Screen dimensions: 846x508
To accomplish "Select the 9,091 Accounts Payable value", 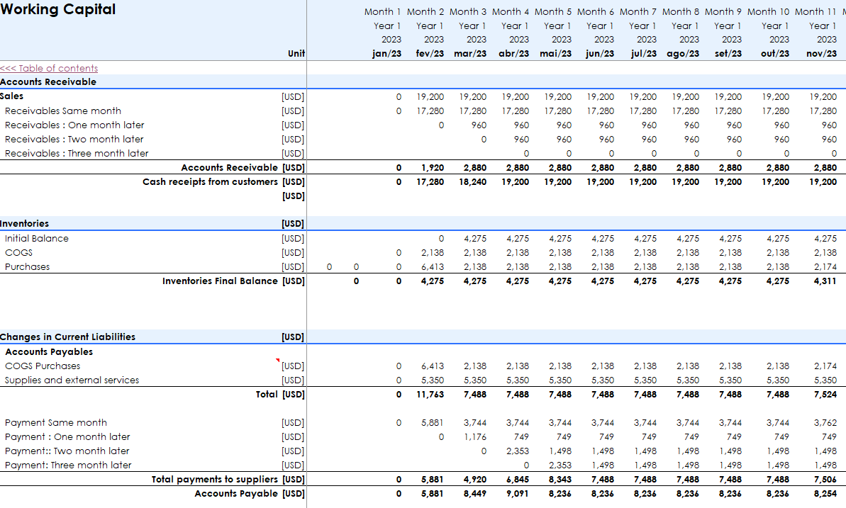I will [517, 494].
